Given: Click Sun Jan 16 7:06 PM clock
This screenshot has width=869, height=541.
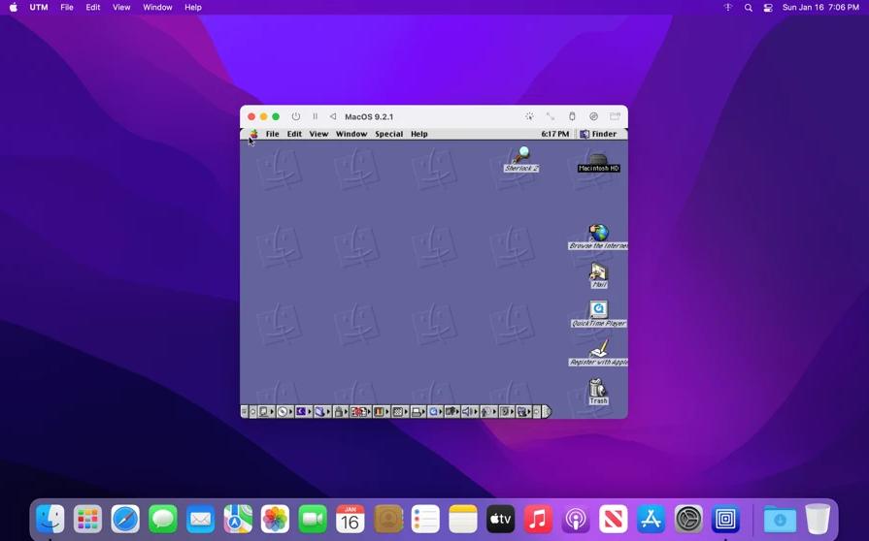Looking at the screenshot, I should (820, 7).
